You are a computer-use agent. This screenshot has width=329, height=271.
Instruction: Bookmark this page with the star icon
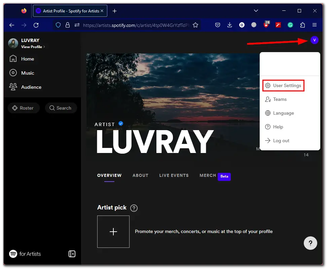195,25
